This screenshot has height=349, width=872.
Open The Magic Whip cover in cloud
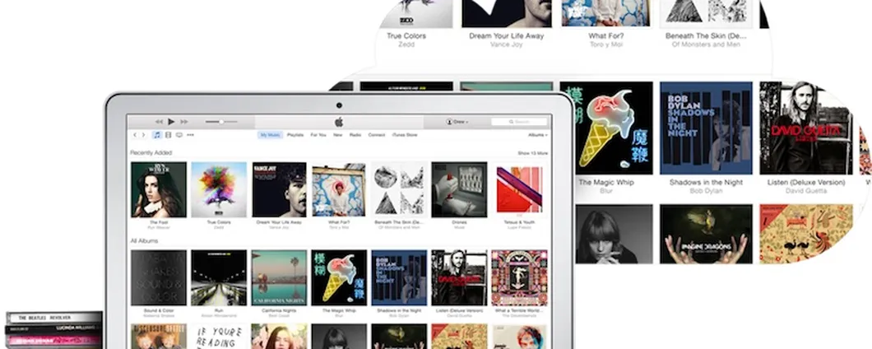pyautogui.click(x=606, y=128)
